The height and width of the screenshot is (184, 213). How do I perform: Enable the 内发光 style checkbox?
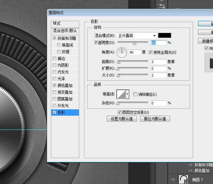coord(54,72)
